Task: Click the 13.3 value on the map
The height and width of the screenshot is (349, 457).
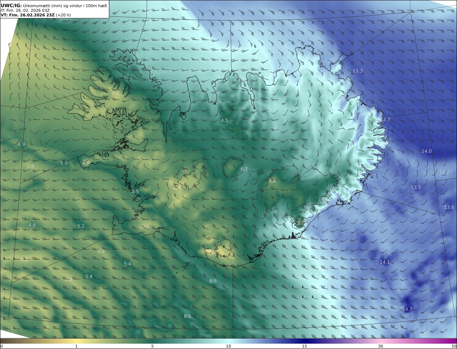Action: [x=357, y=71]
